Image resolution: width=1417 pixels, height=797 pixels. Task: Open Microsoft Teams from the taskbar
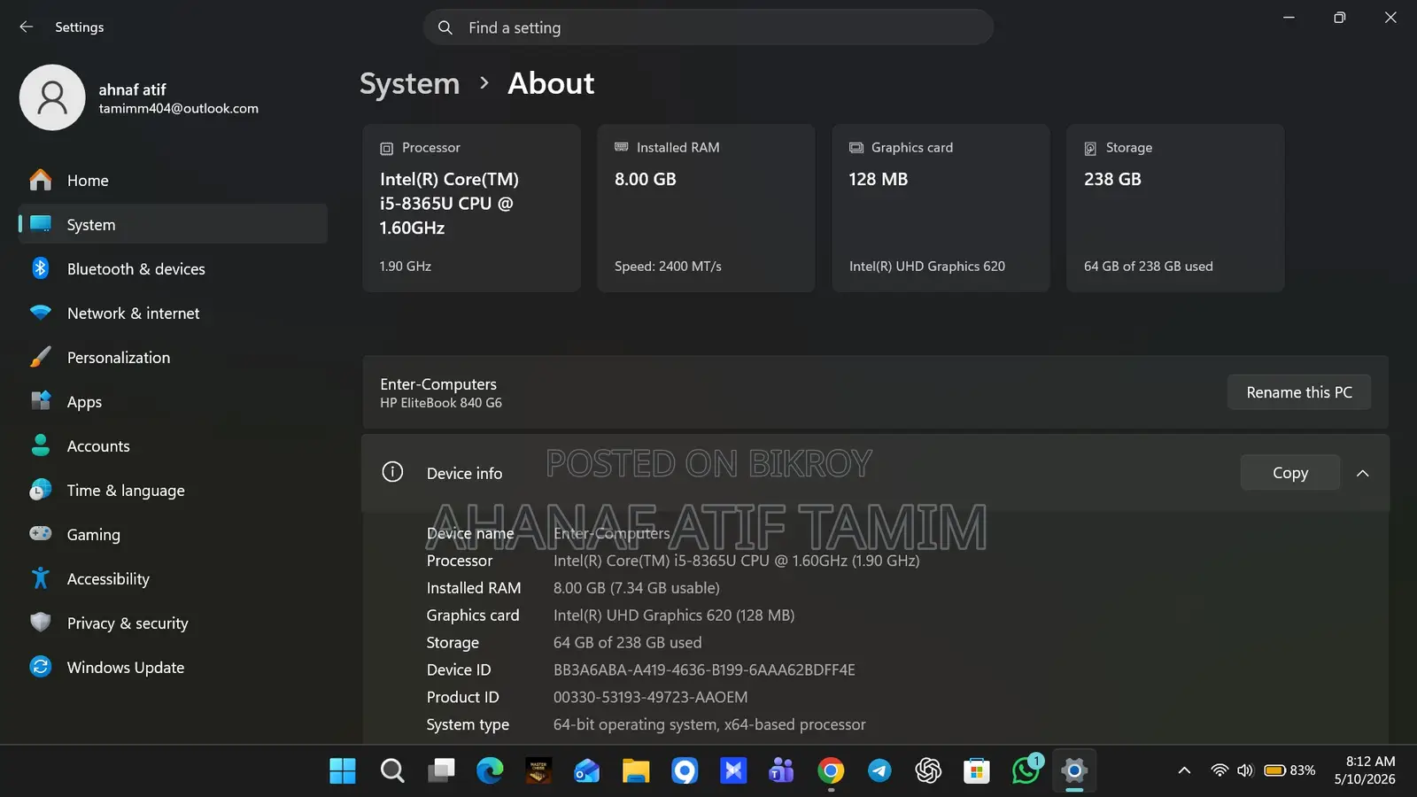(x=782, y=770)
